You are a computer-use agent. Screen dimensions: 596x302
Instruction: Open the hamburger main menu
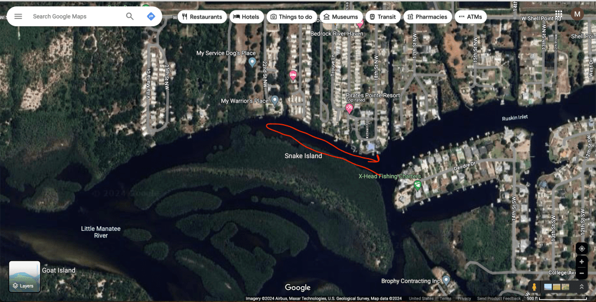pos(18,16)
